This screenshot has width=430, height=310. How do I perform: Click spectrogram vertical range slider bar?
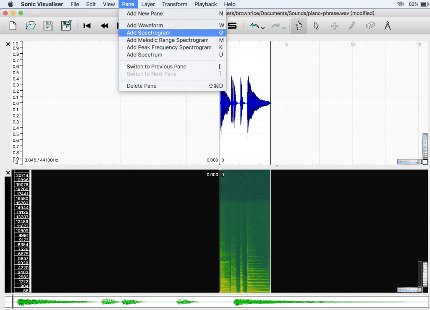[420, 274]
